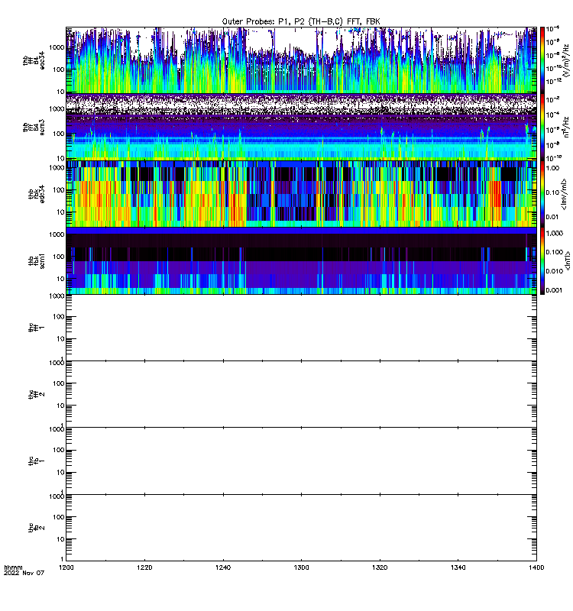Click the (V/m)²/Hz color bar
The height and width of the screenshot is (611, 573).
tap(542, 60)
